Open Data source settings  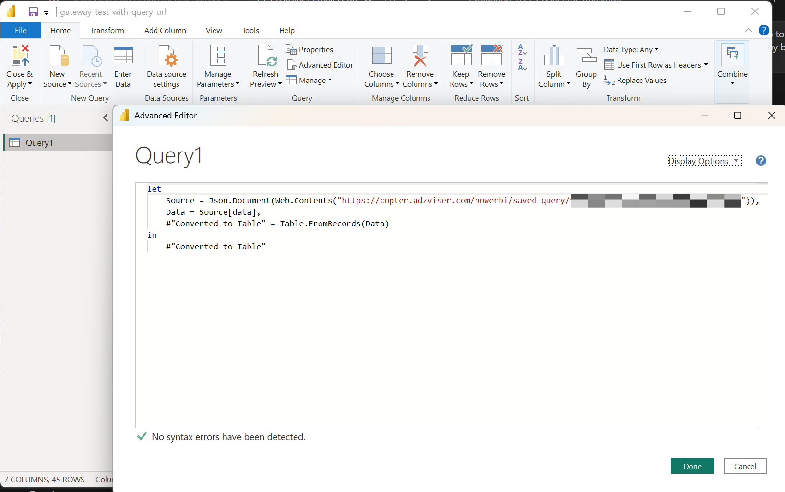click(x=167, y=66)
